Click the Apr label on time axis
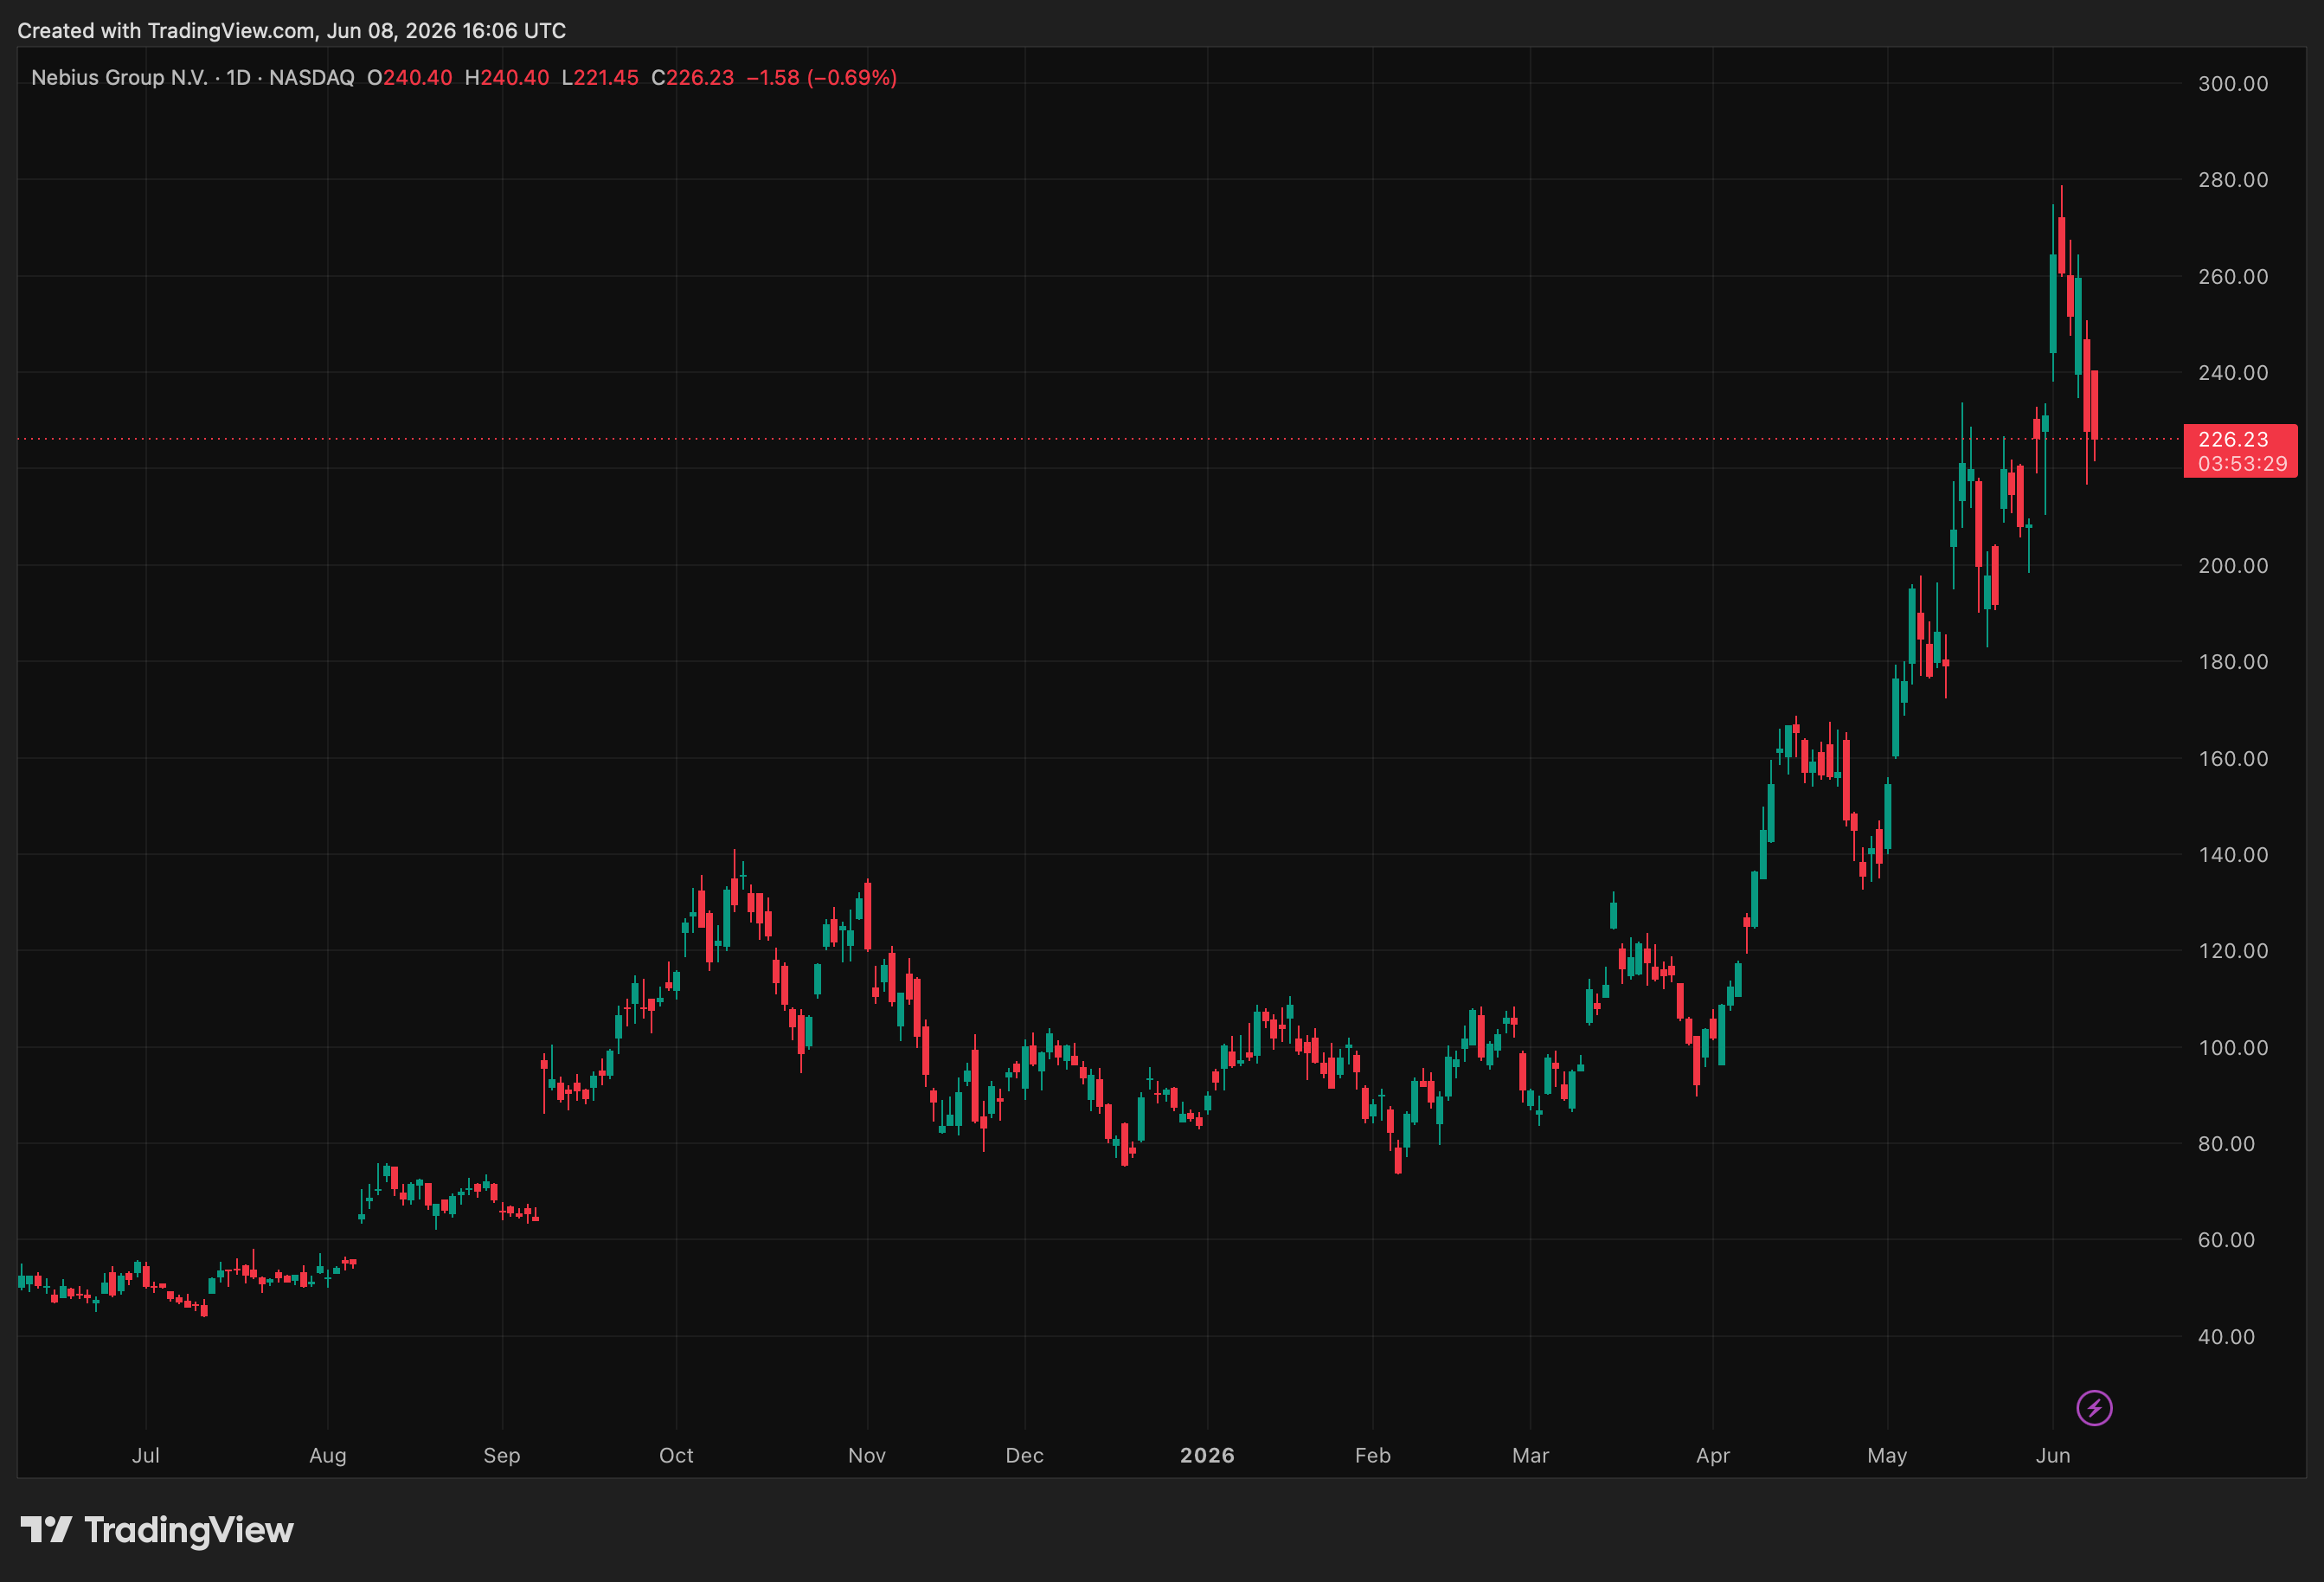The height and width of the screenshot is (1582, 2324). [1712, 1455]
